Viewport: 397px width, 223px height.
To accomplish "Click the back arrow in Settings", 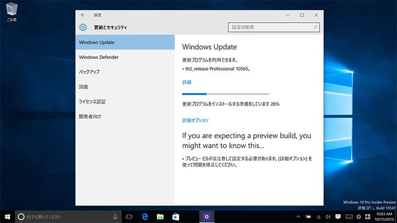I will (83, 15).
